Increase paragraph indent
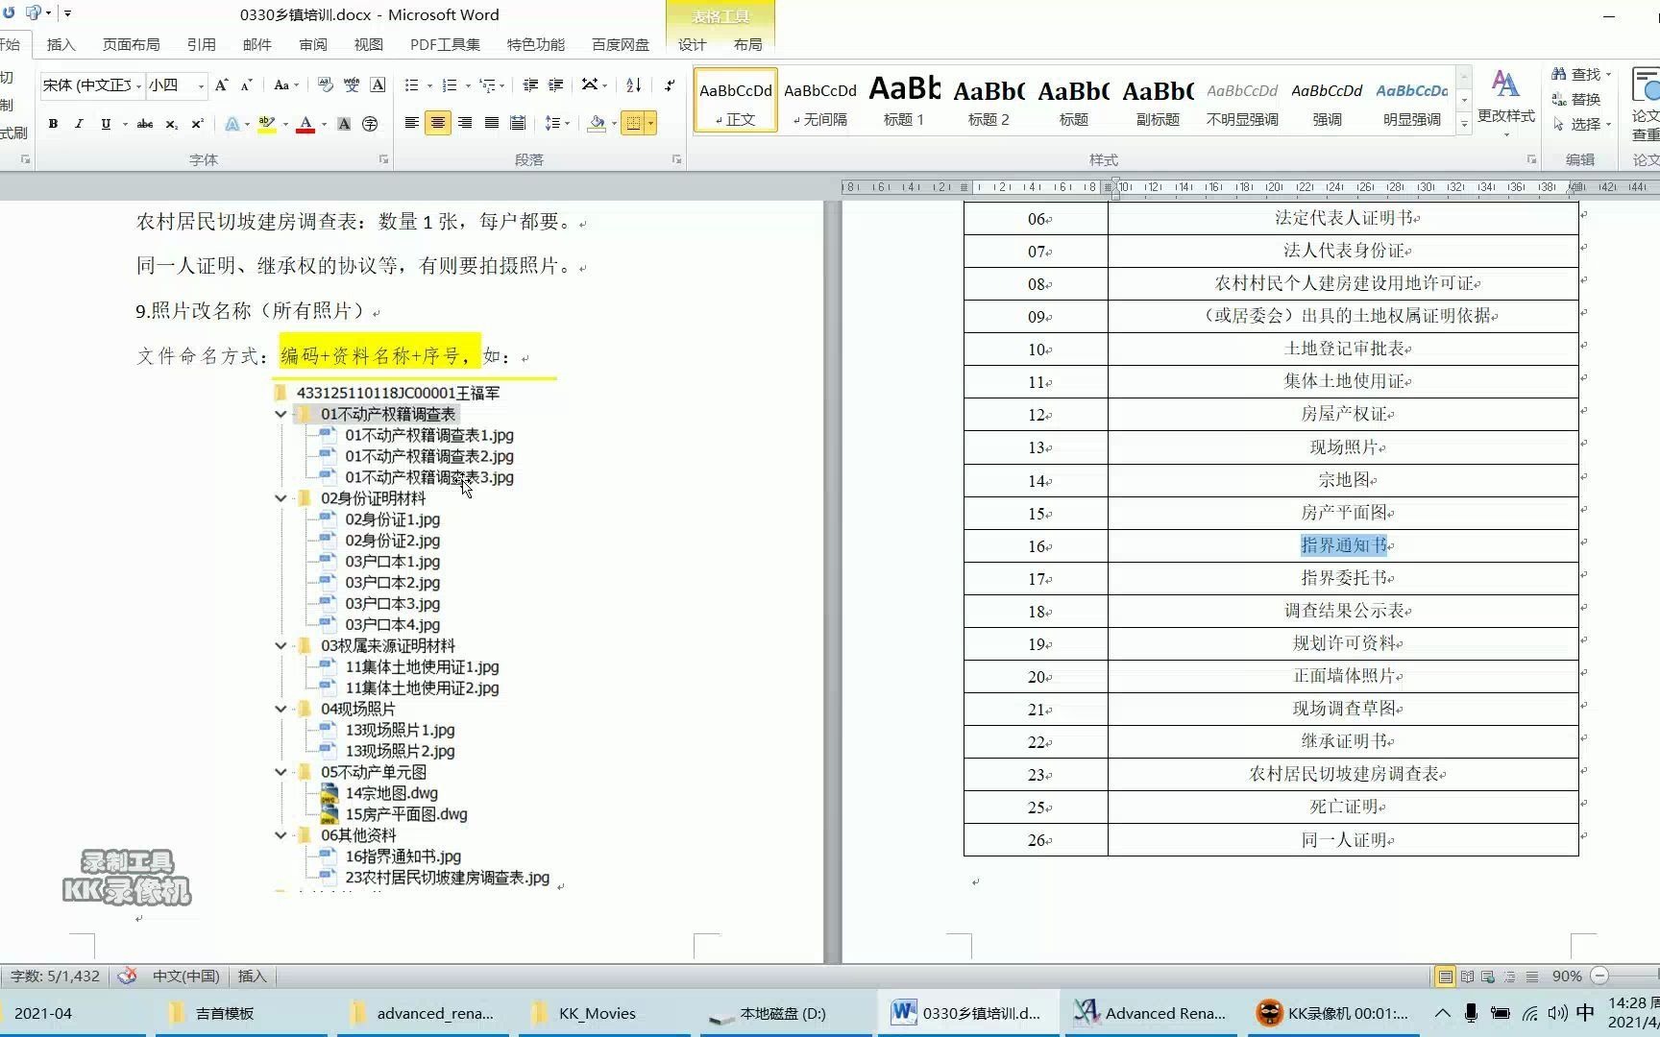The height and width of the screenshot is (1037, 1660). [x=555, y=85]
